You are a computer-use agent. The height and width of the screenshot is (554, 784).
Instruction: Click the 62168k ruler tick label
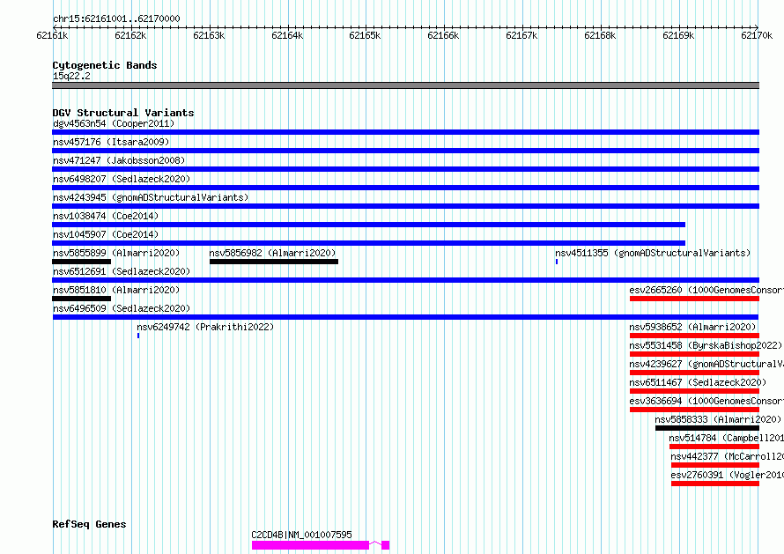(600, 35)
